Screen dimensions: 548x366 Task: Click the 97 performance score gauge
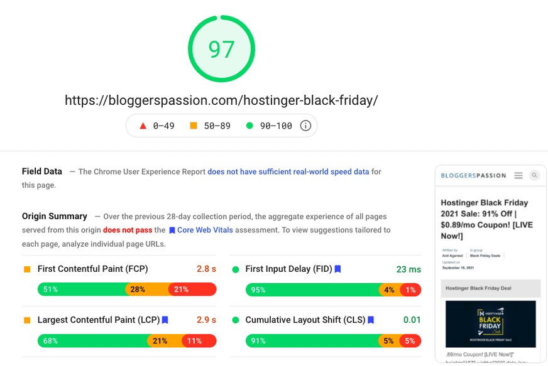[221, 49]
